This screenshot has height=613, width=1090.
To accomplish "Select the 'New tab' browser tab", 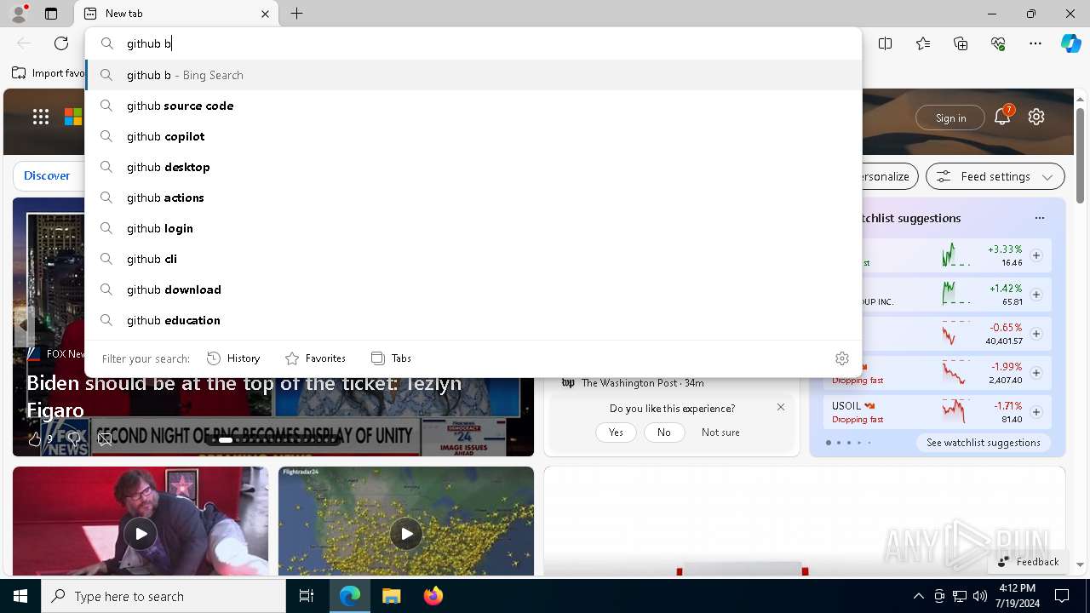I will (177, 14).
